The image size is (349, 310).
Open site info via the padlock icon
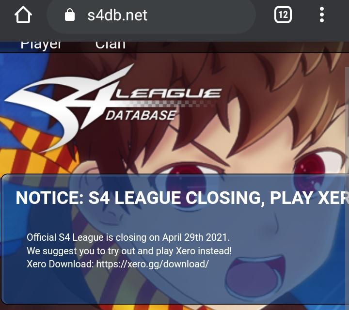click(x=70, y=15)
